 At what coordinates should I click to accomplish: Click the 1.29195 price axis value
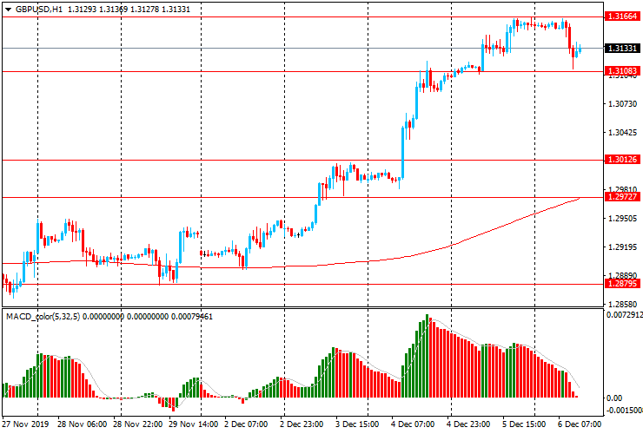[x=622, y=247]
